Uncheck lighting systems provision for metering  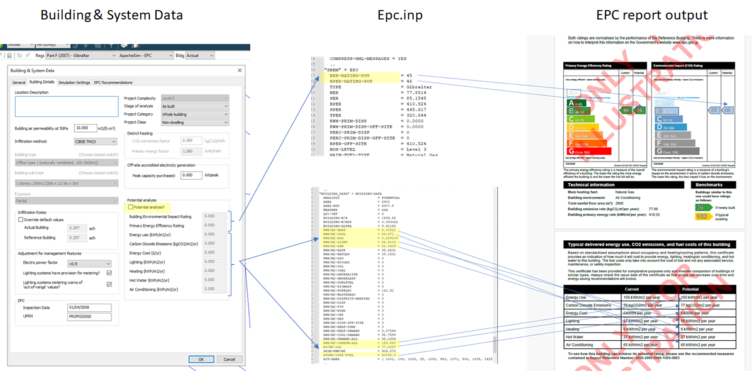point(109,273)
